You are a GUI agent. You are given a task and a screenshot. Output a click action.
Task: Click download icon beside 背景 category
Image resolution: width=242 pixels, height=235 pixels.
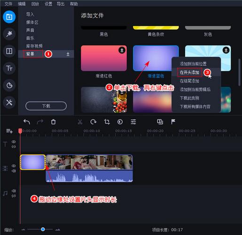[x=68, y=54]
